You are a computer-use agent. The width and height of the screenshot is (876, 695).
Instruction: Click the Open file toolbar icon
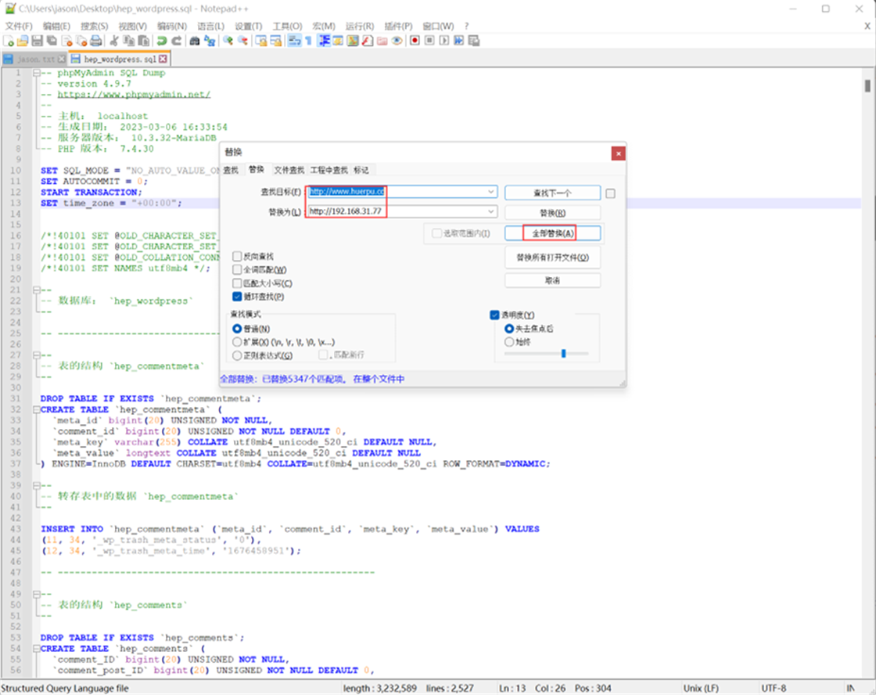[22, 41]
